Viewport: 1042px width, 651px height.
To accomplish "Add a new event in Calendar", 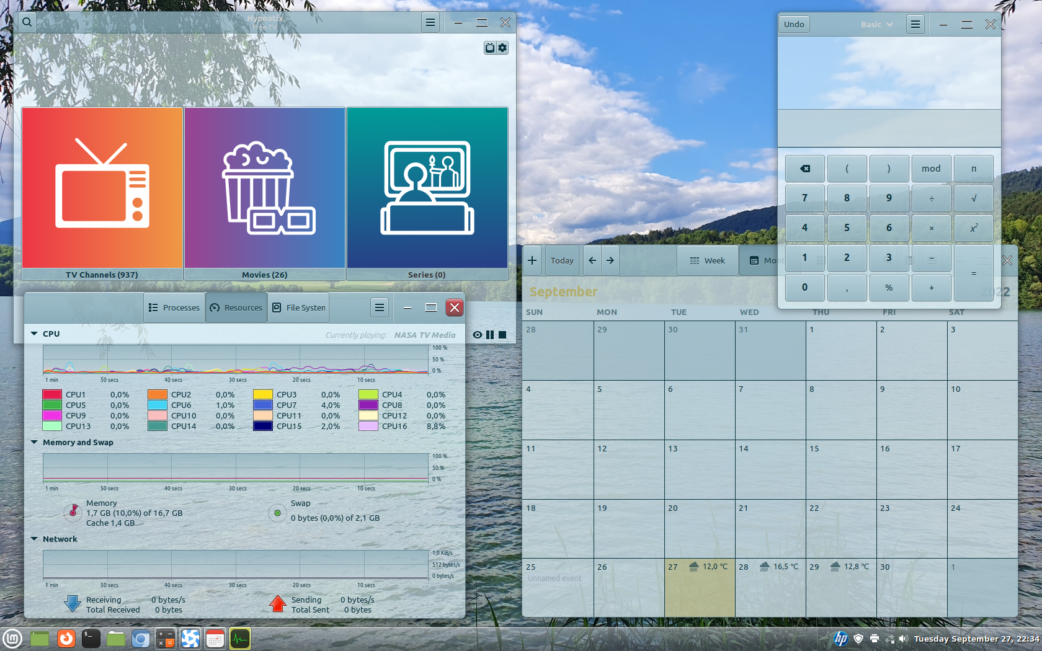I will tap(532, 260).
